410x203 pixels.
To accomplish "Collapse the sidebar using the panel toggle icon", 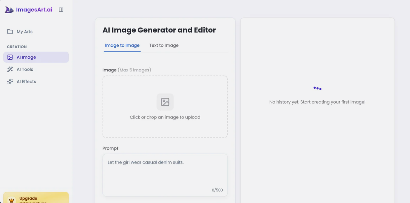I will pyautogui.click(x=61, y=10).
